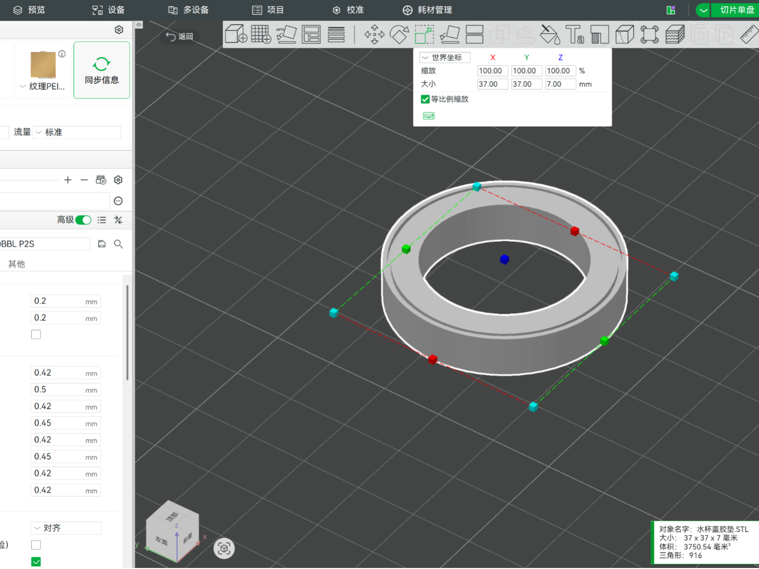Open the 对齐 dropdown
Image resolution: width=759 pixels, height=569 pixels.
click(x=66, y=528)
